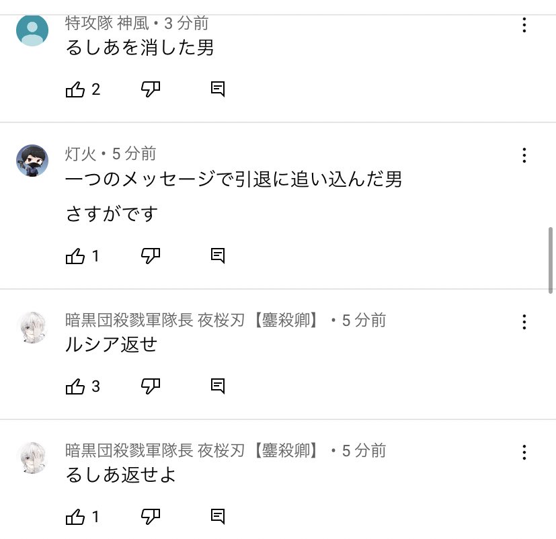The height and width of the screenshot is (539, 556).
Task: Like the comment "ルシア返せ"
Action: click(x=75, y=386)
